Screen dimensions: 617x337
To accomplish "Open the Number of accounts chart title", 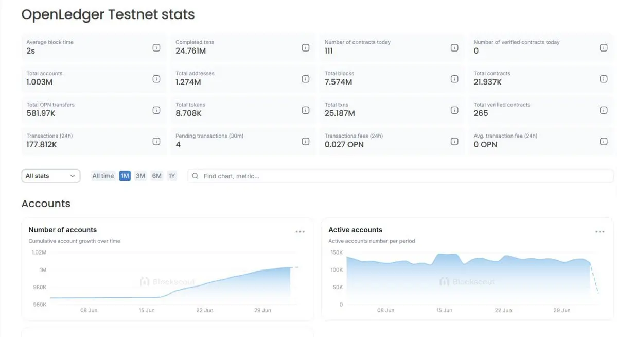I will (x=63, y=230).
